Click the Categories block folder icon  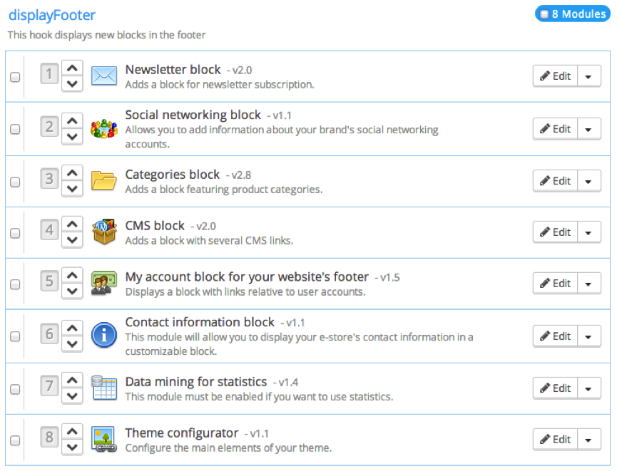pyautogui.click(x=104, y=180)
